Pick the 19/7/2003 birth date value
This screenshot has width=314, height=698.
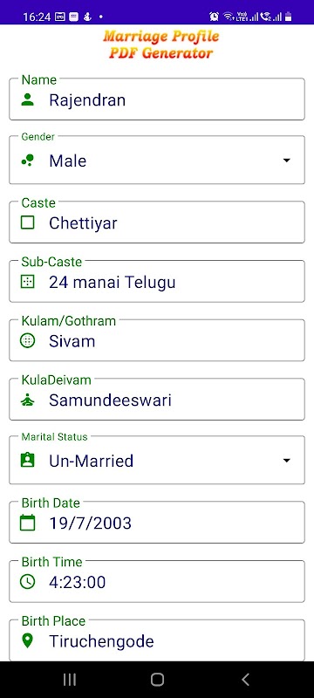point(91,523)
